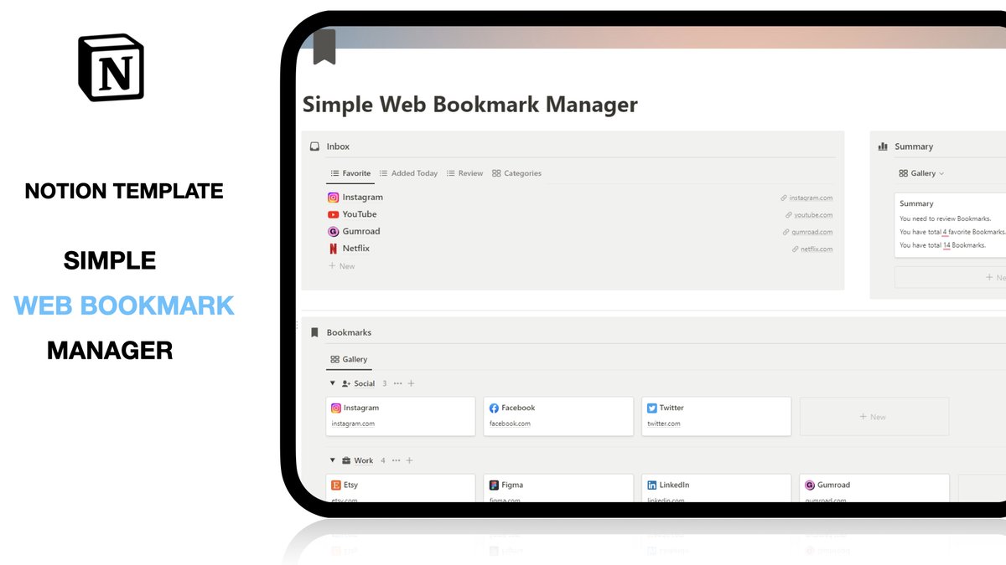Switch to the Categories tab

(516, 173)
